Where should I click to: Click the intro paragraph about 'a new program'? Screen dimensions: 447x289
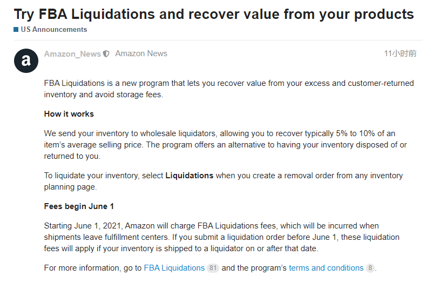pos(229,89)
